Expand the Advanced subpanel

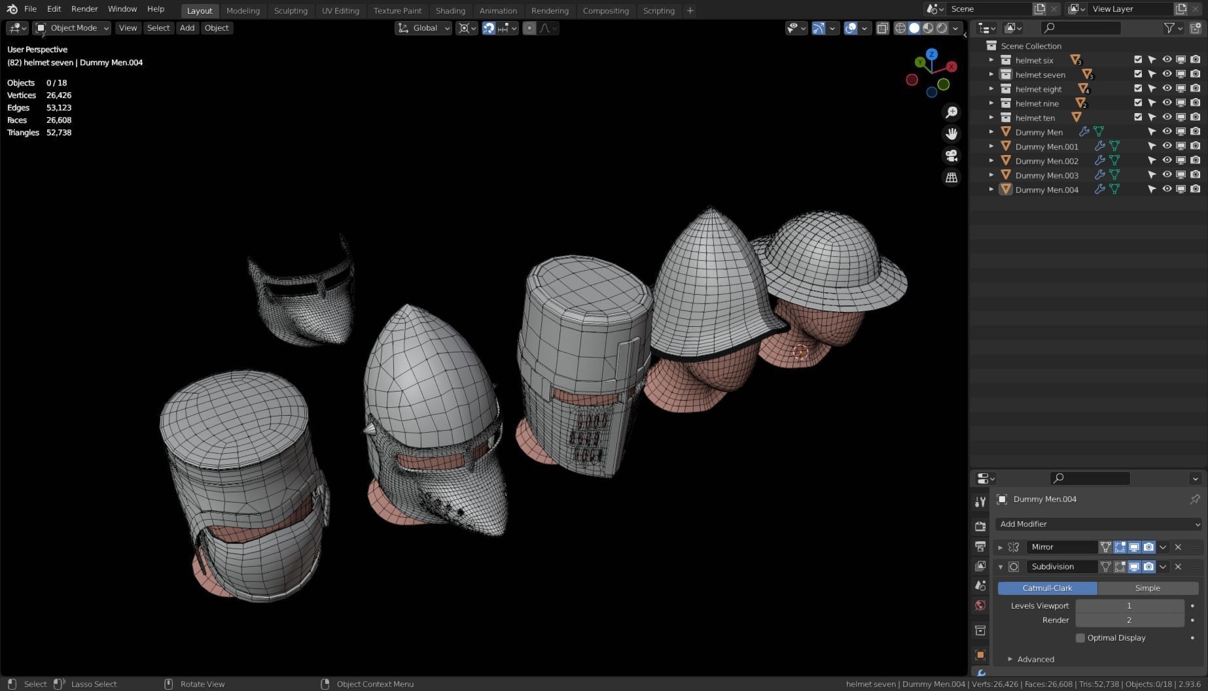1010,659
